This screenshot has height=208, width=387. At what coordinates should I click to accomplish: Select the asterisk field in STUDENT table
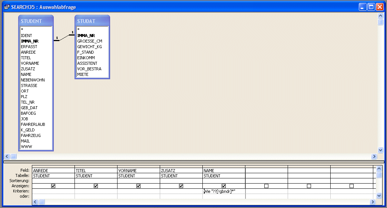tap(36, 30)
